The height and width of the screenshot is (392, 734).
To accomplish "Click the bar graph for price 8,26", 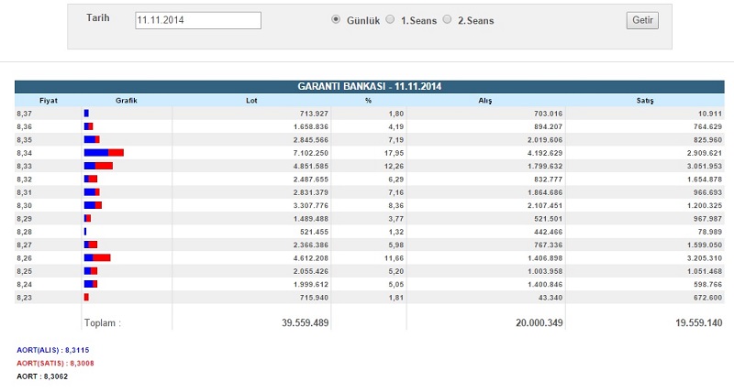I will [97, 258].
